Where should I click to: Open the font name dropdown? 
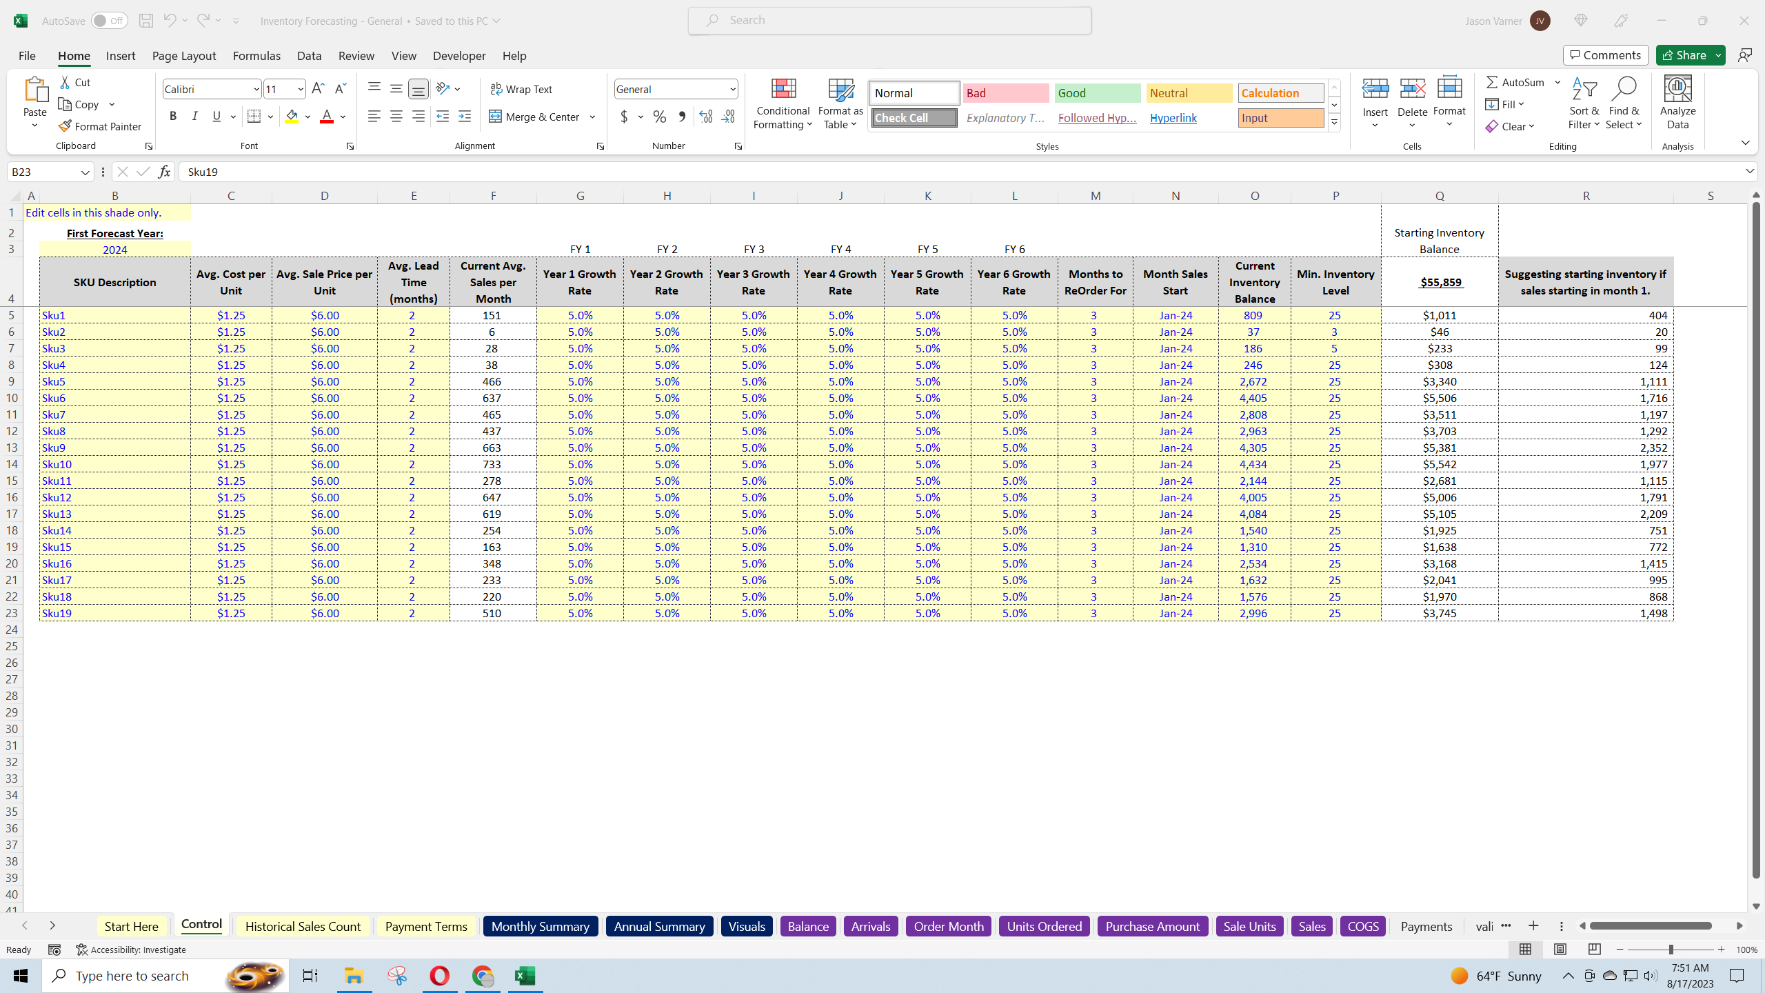(x=256, y=90)
